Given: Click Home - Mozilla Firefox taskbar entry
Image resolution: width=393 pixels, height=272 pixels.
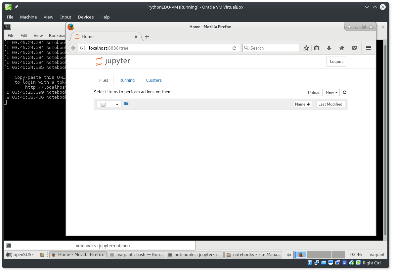Looking at the screenshot, I should (x=78, y=255).
